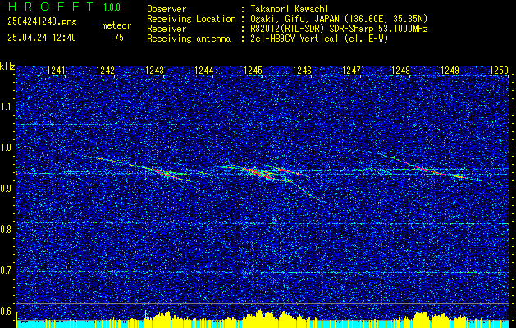516x328 pixels.
Task: Click the descending echo tail after 1246
Action: (308, 192)
